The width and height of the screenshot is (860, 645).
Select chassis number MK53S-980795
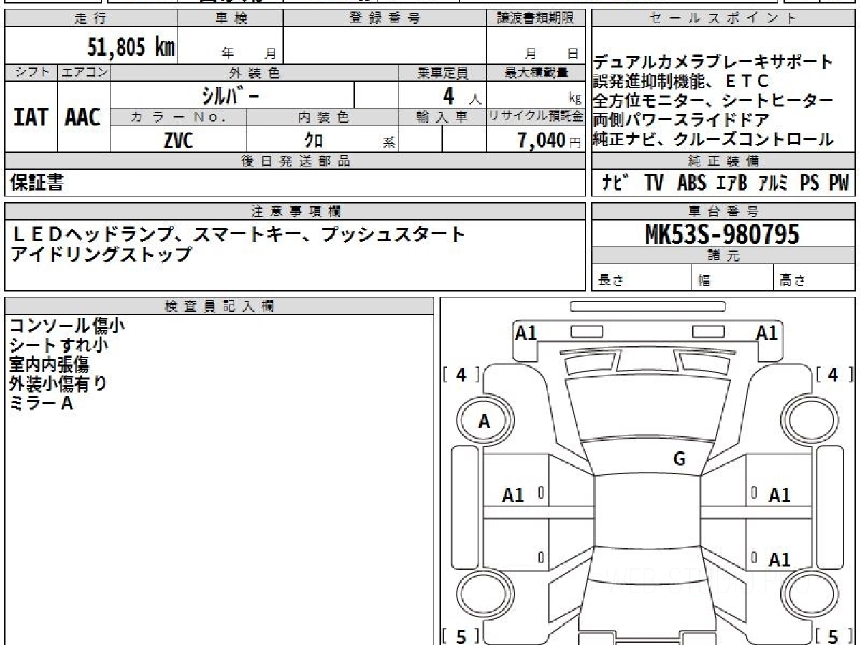point(722,234)
